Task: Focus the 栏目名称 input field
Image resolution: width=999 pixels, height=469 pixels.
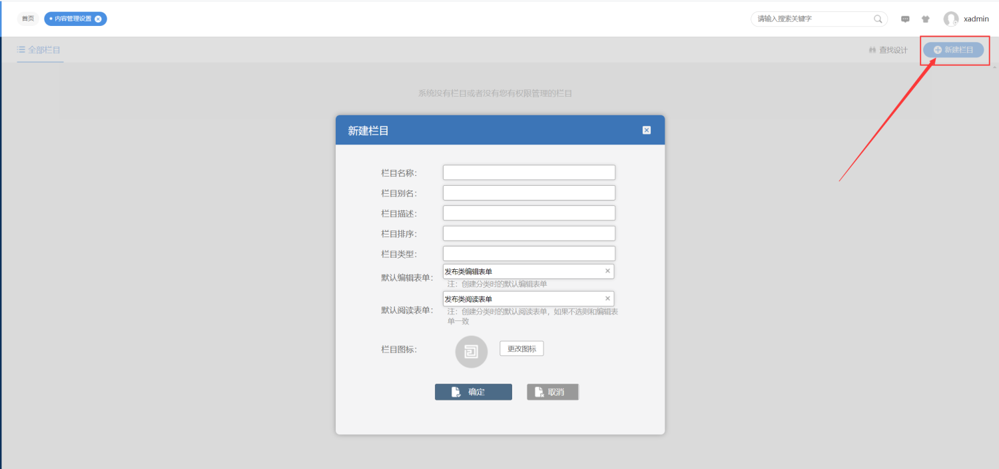Action: click(529, 173)
